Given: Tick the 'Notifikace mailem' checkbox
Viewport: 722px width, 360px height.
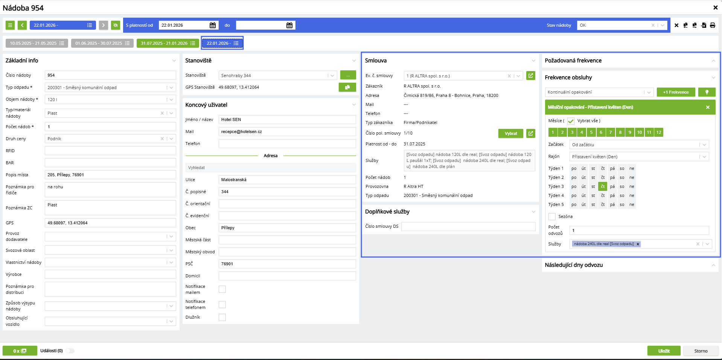Looking at the screenshot, I should (x=222, y=289).
